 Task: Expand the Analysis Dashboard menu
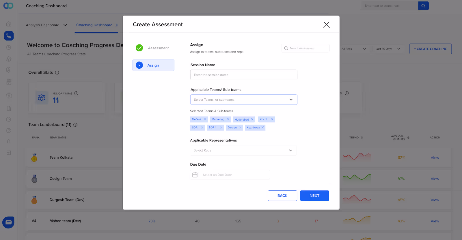(46, 25)
